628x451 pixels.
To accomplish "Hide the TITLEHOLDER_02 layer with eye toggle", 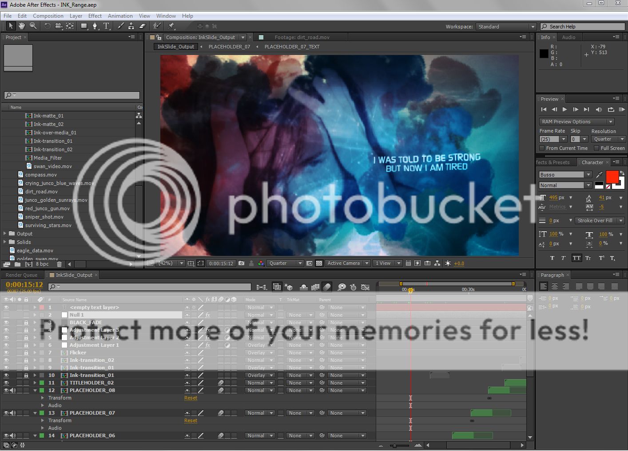I will pyautogui.click(x=6, y=383).
